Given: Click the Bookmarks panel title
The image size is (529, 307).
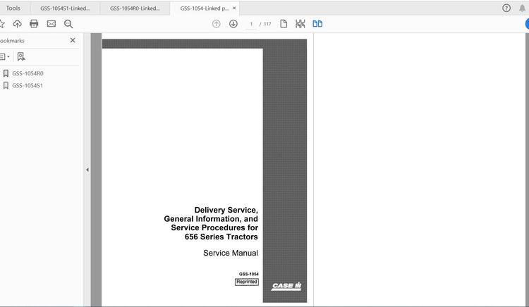Looking at the screenshot, I should (x=12, y=41).
